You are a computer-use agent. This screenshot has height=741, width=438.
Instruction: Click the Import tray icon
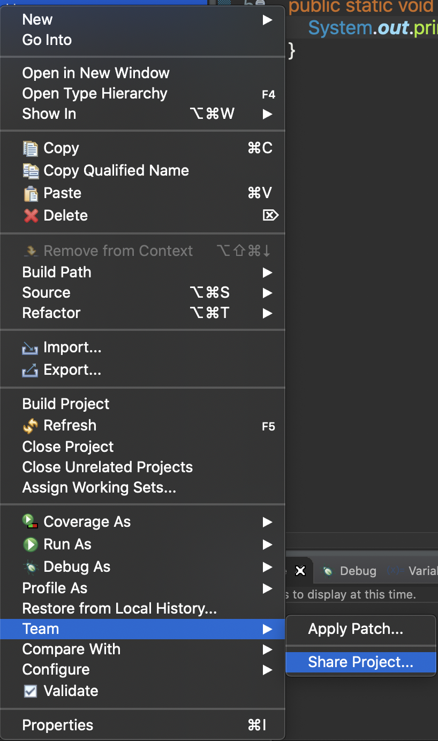pyautogui.click(x=30, y=348)
